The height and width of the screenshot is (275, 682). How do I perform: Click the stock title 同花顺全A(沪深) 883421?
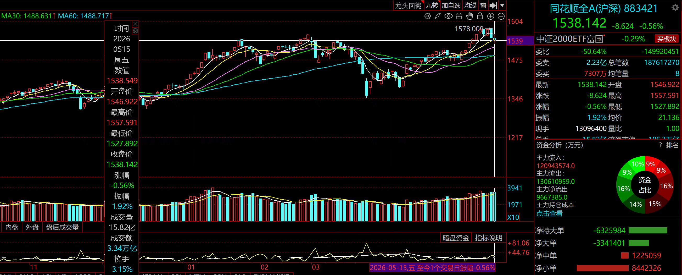pyautogui.click(x=604, y=8)
